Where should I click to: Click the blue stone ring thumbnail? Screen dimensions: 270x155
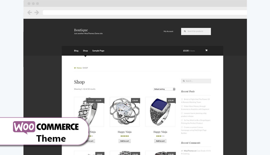(x=160, y=112)
